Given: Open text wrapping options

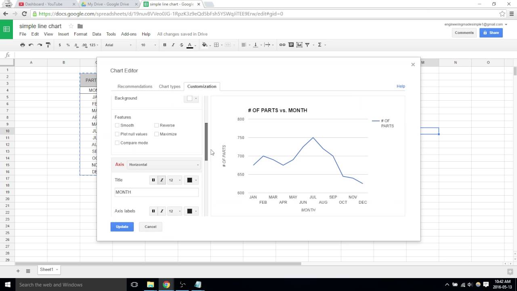Looking at the screenshot, I should (x=269, y=45).
